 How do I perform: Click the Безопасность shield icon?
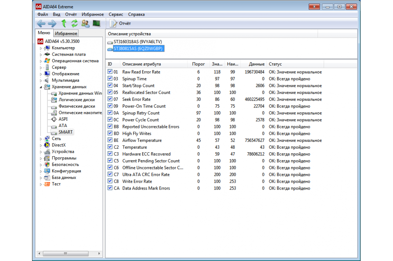coord(47,164)
